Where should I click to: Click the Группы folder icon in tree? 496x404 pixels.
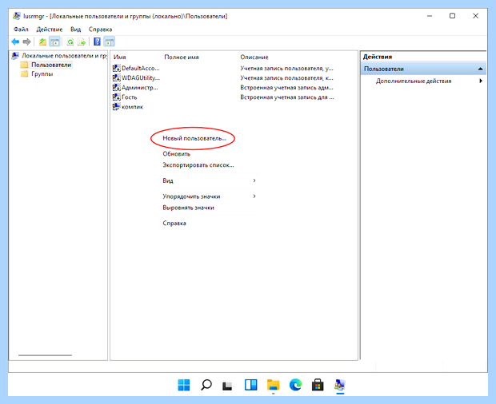pyautogui.click(x=24, y=74)
